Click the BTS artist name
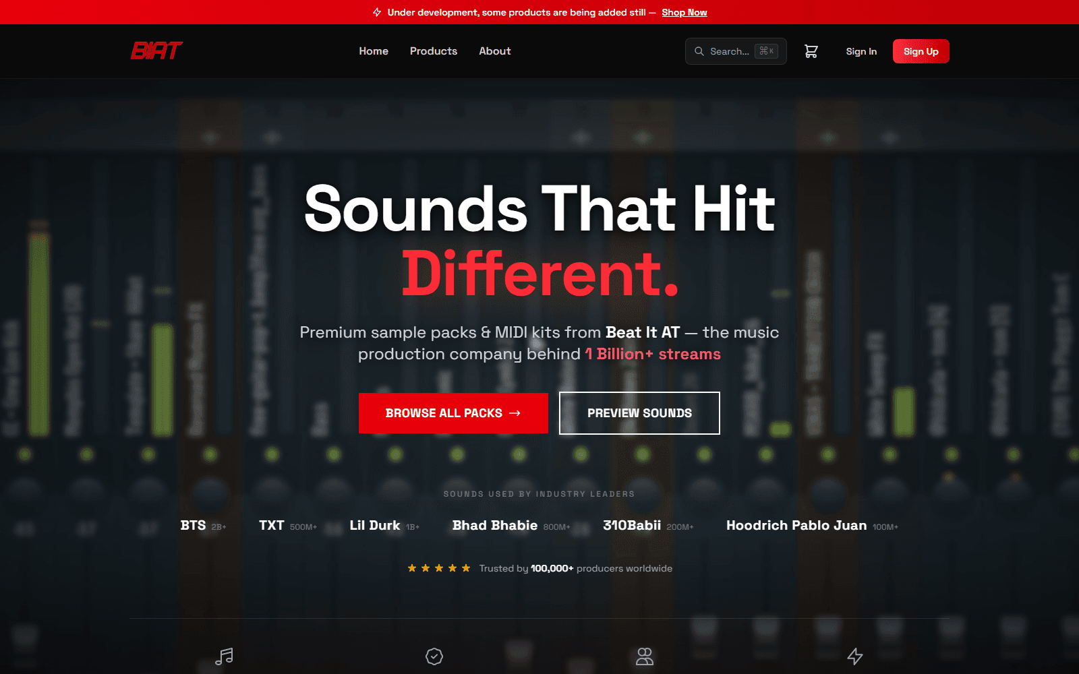 click(x=193, y=525)
